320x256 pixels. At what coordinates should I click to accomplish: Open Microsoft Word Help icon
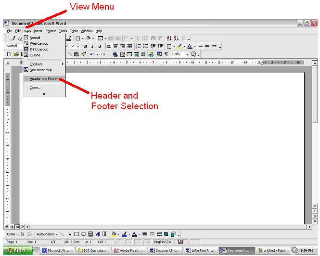pos(193,54)
